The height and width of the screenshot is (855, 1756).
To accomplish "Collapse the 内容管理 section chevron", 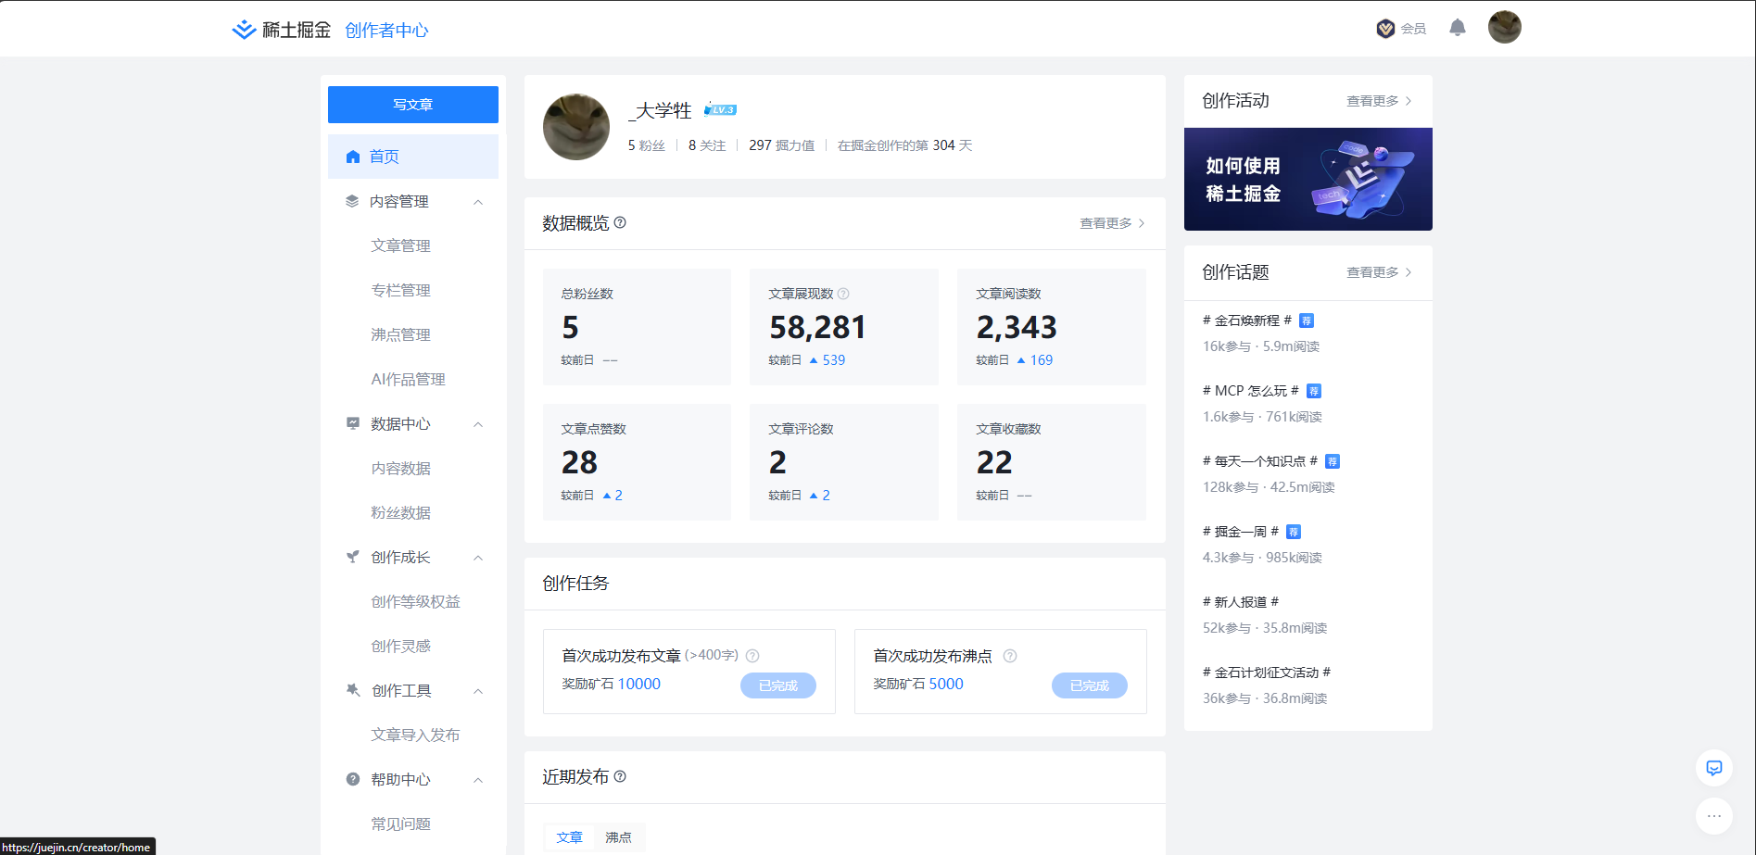I will pos(478,201).
